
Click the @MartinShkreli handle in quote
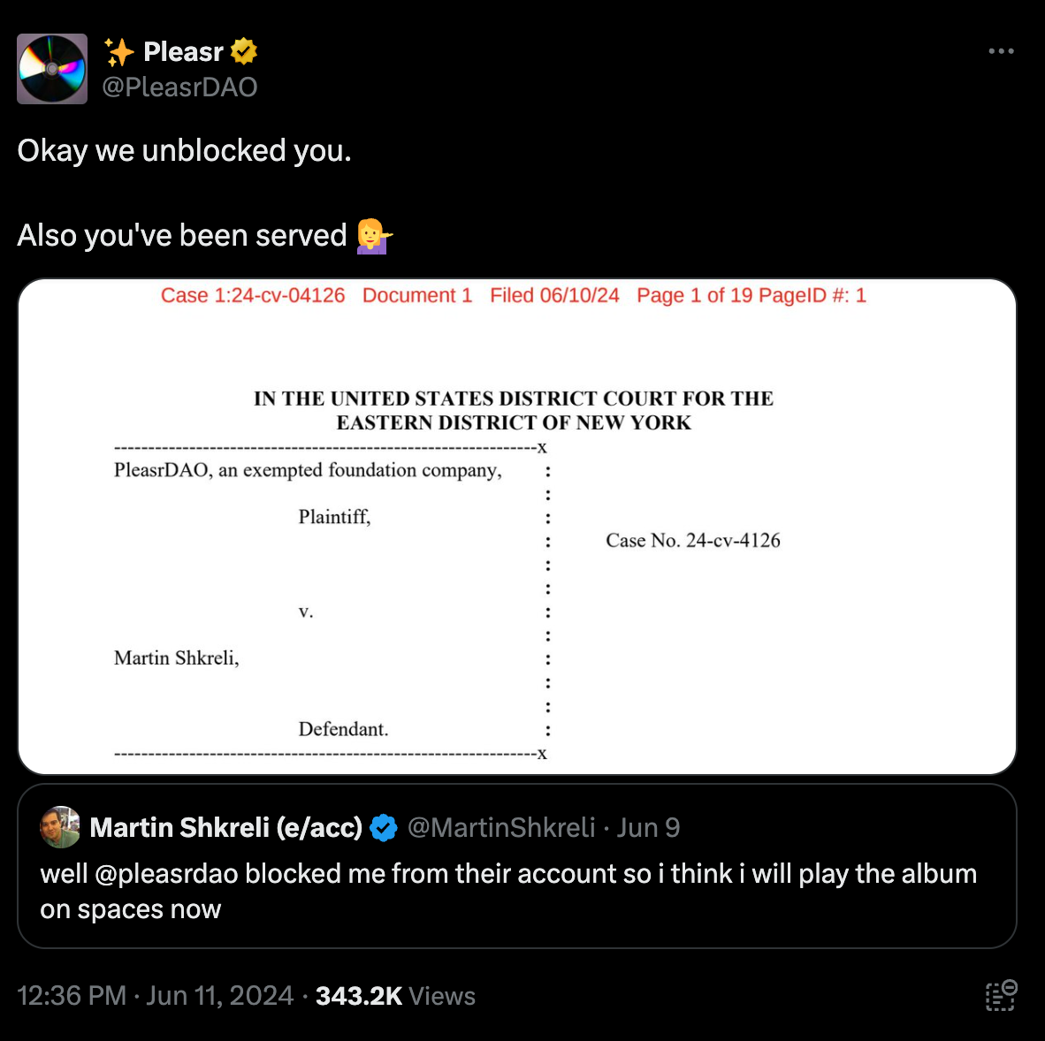tap(501, 828)
